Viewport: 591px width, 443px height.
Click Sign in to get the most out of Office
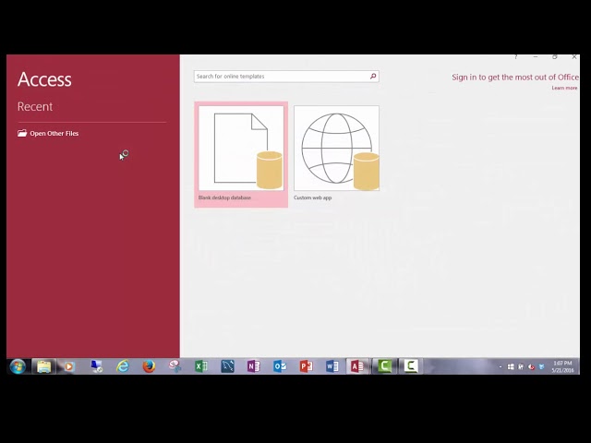515,78
